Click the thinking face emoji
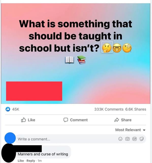This screenshot has width=152, height=163. [x=107, y=48]
